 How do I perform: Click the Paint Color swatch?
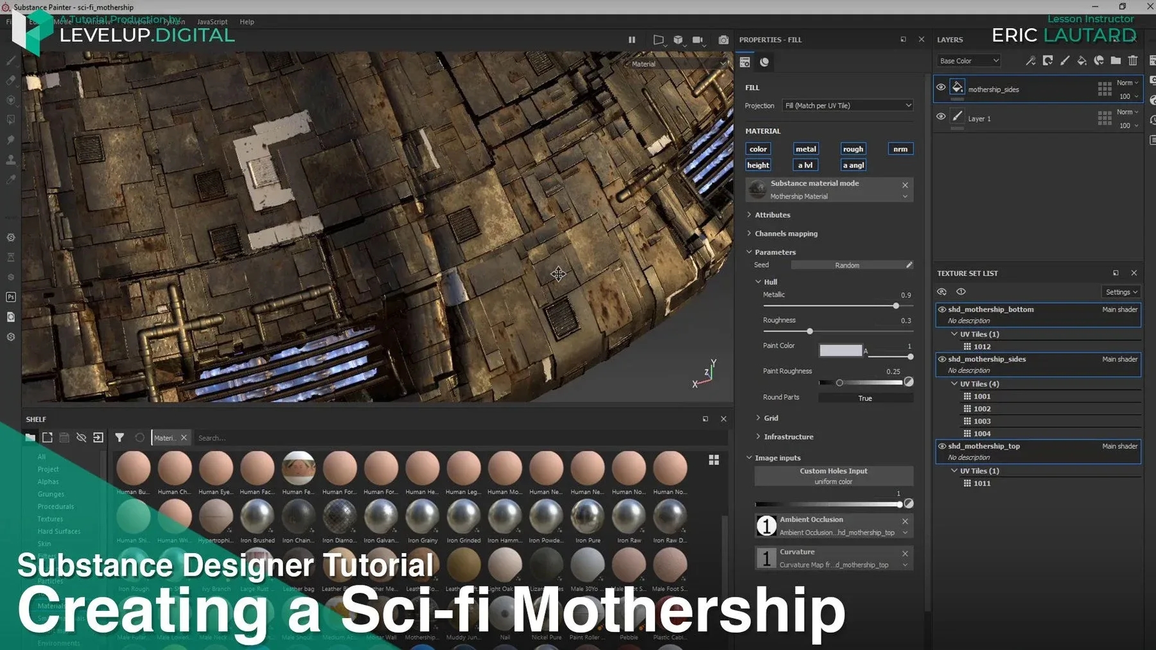(840, 350)
